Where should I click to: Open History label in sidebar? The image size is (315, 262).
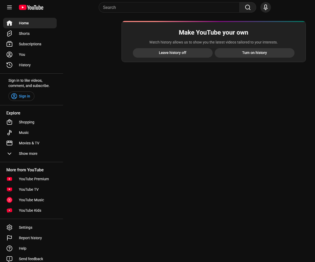(25, 65)
